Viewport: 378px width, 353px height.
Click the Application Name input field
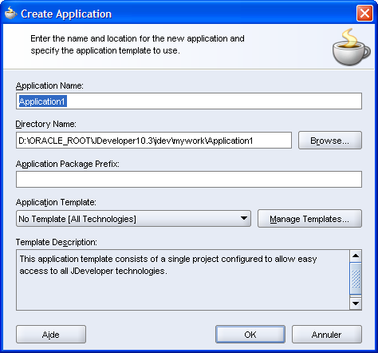(189, 101)
